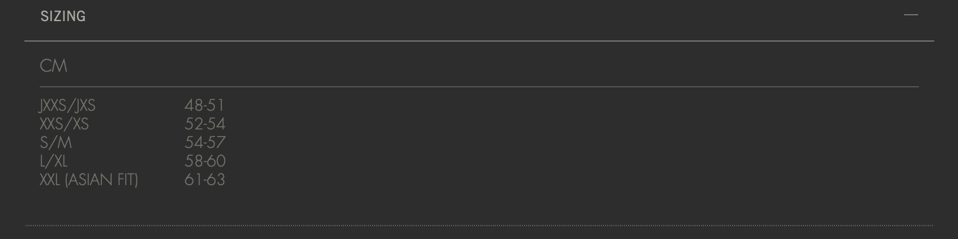Click the 52-54 measurement value

(205, 124)
